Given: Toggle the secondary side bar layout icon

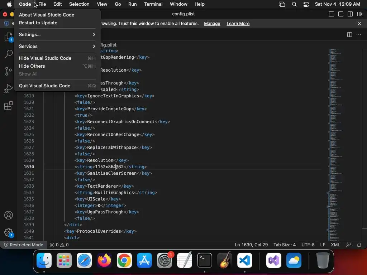Looking at the screenshot, I should point(350,14).
